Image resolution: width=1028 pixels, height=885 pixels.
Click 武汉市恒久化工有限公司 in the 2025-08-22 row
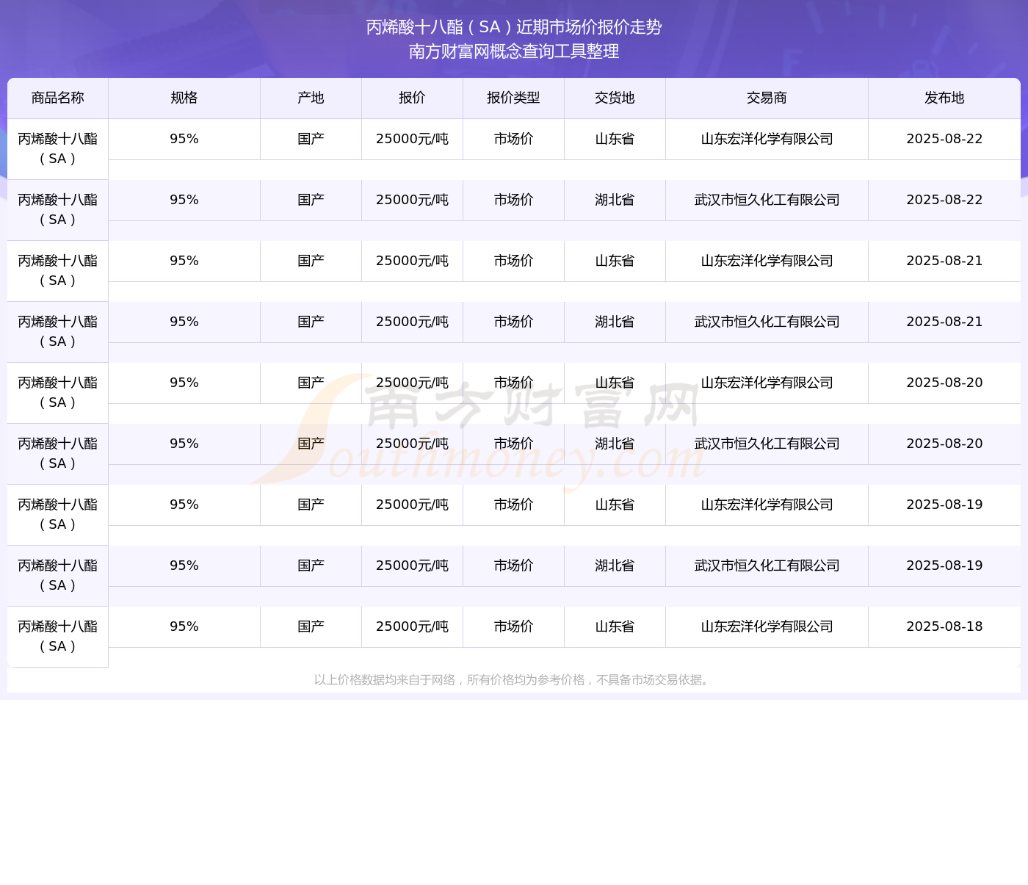pos(767,200)
